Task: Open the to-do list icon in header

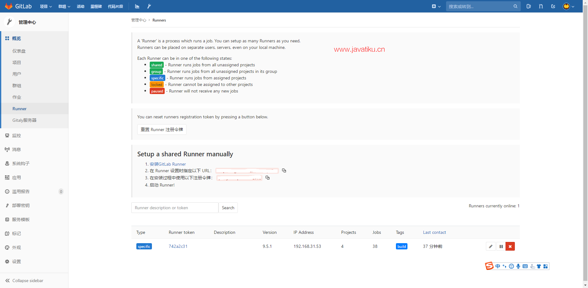Action: [553, 6]
